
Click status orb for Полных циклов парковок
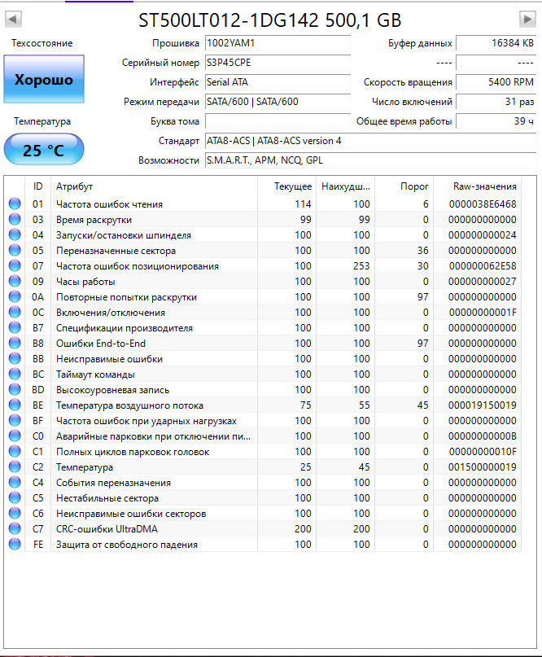pos(15,451)
